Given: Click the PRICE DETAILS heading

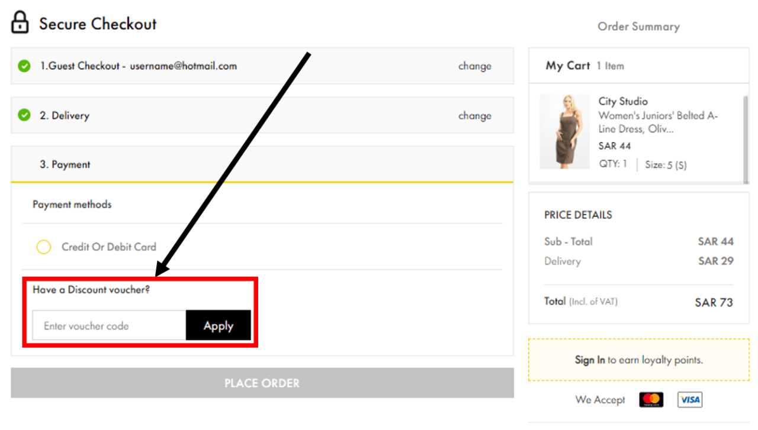Looking at the screenshot, I should [x=577, y=215].
